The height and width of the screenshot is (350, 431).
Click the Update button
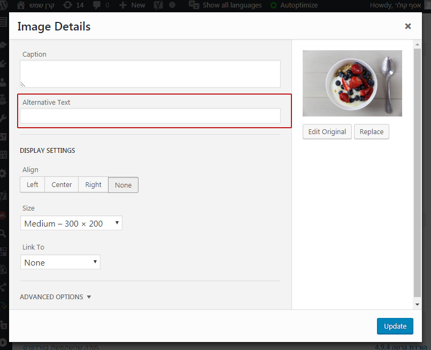coord(395,326)
